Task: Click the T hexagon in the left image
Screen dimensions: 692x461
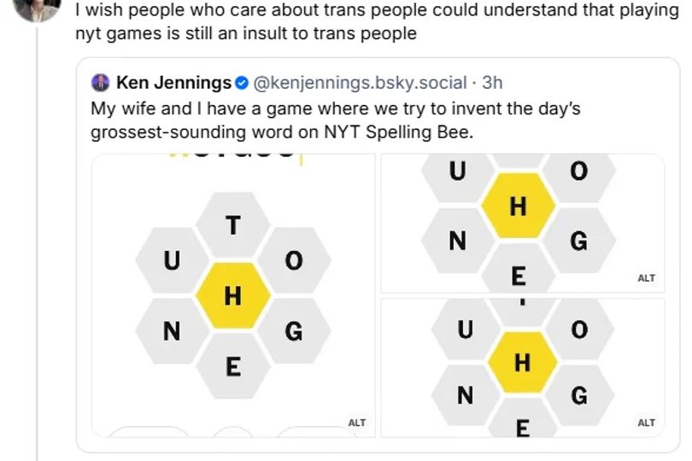Action: 233,225
